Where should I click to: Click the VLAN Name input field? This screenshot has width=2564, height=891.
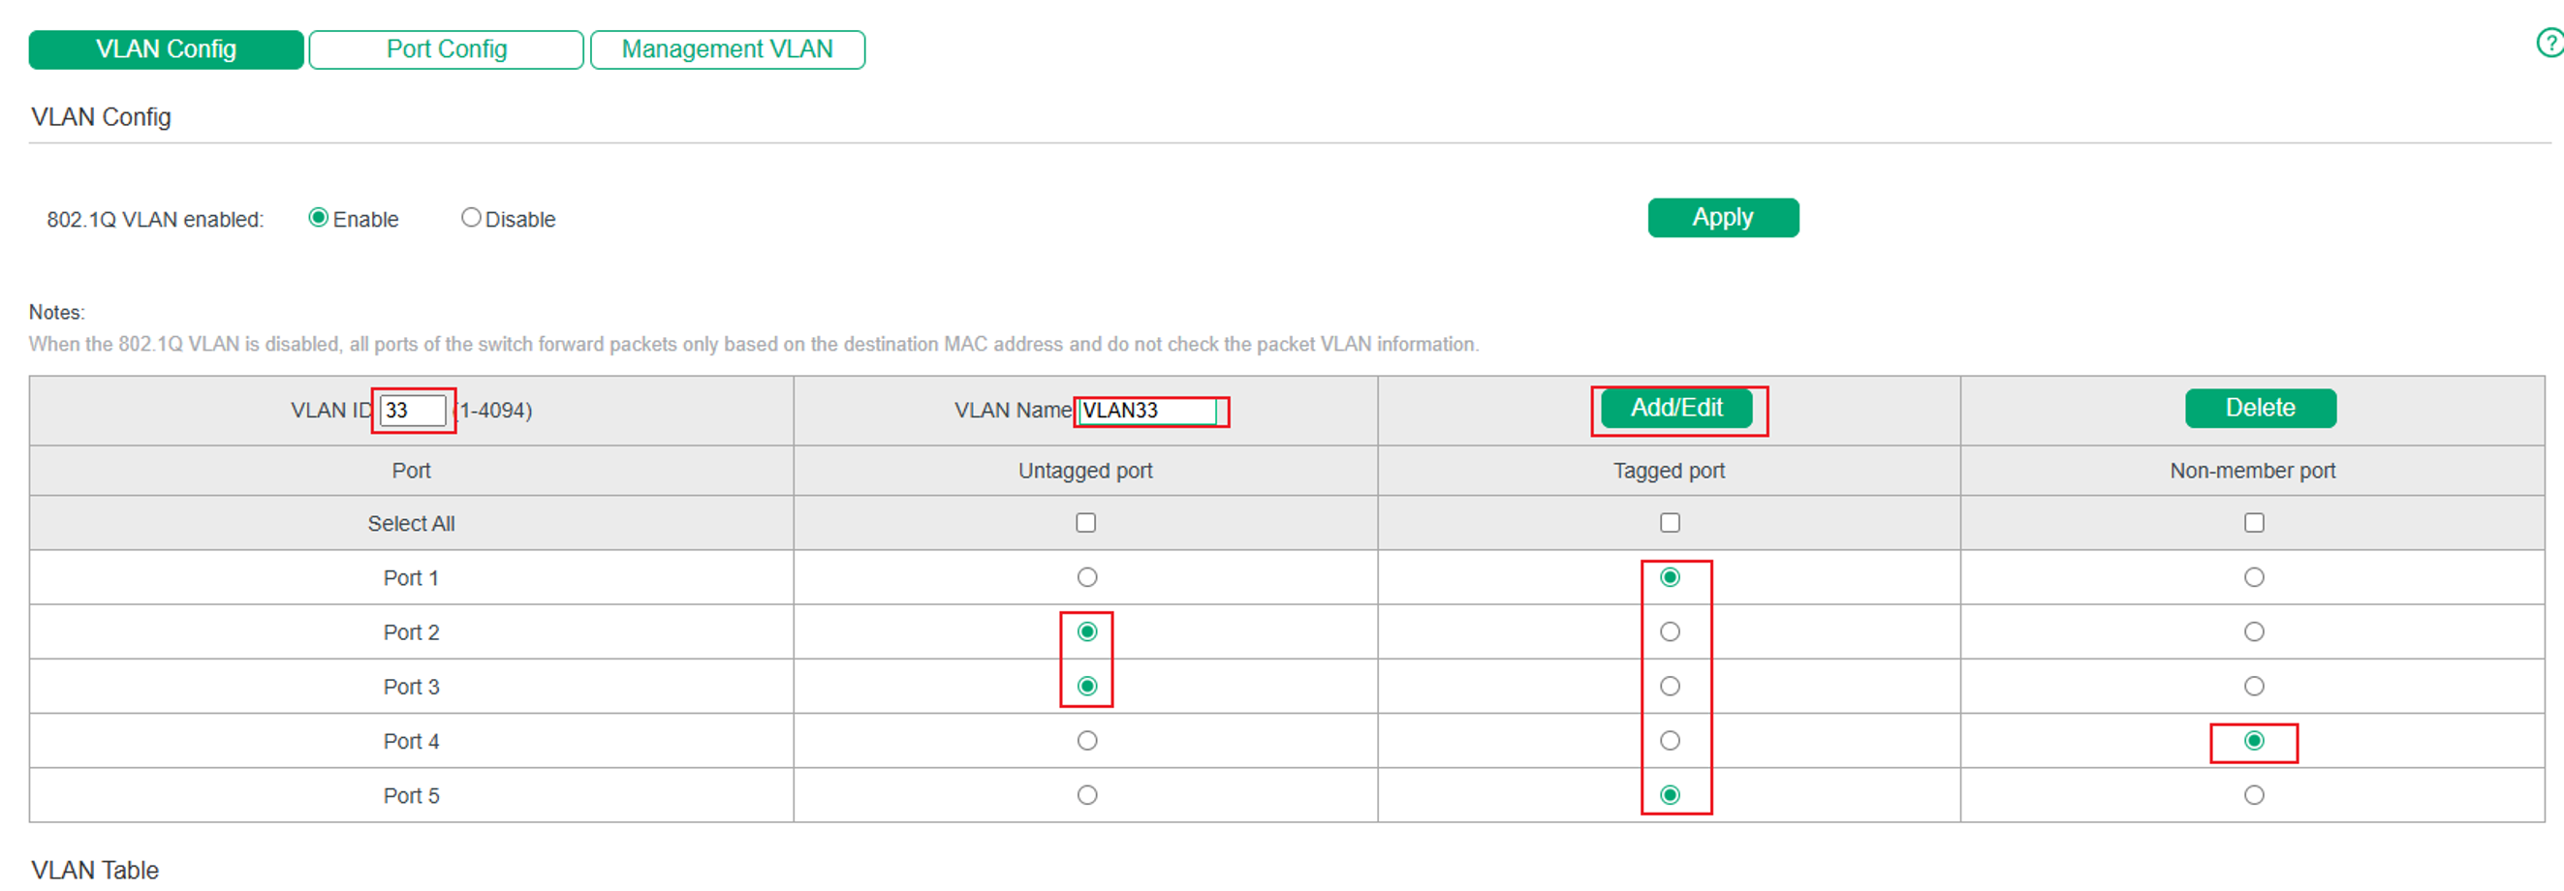1147,411
